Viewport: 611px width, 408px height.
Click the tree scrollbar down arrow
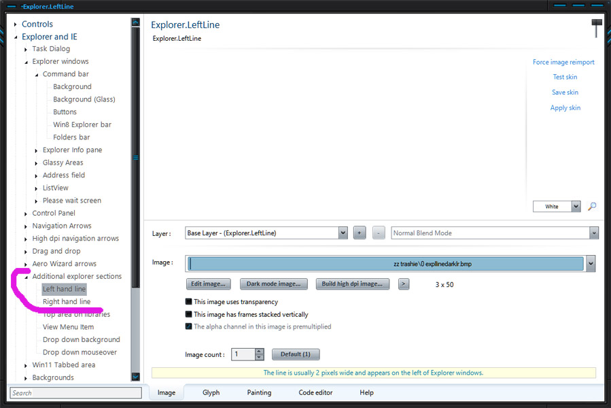click(135, 376)
